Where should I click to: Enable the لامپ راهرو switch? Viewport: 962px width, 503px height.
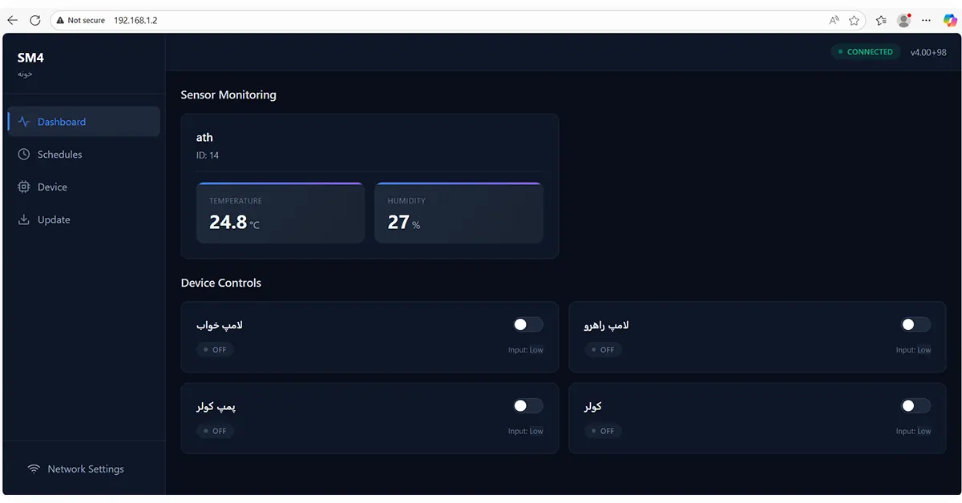click(x=916, y=324)
